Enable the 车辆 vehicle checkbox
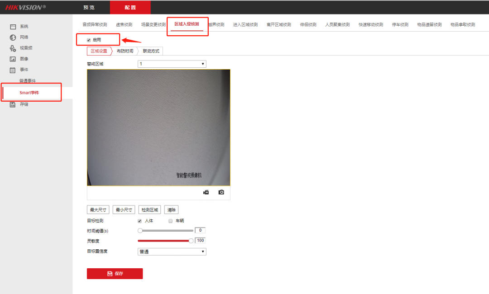Image resolution: width=489 pixels, height=294 pixels. [171, 221]
